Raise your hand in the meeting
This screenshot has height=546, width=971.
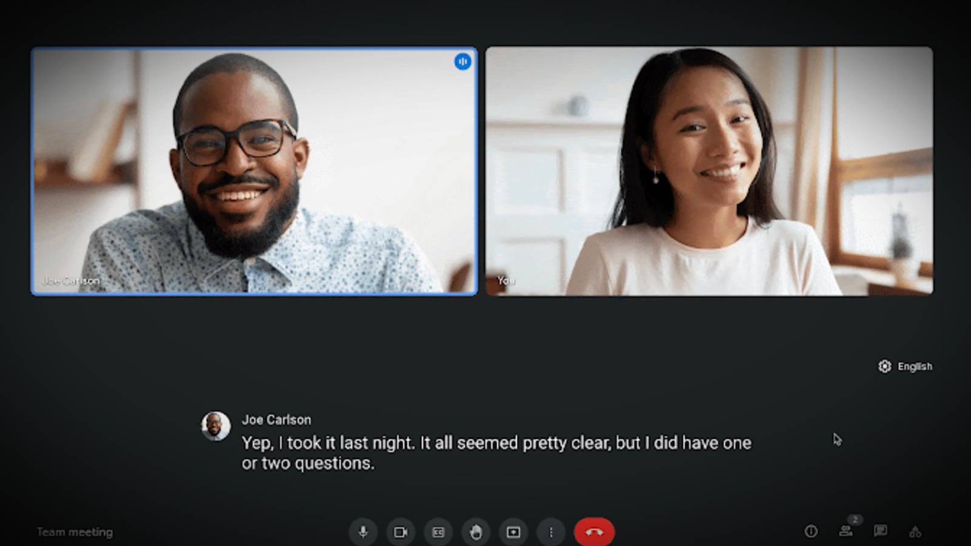pos(476,532)
